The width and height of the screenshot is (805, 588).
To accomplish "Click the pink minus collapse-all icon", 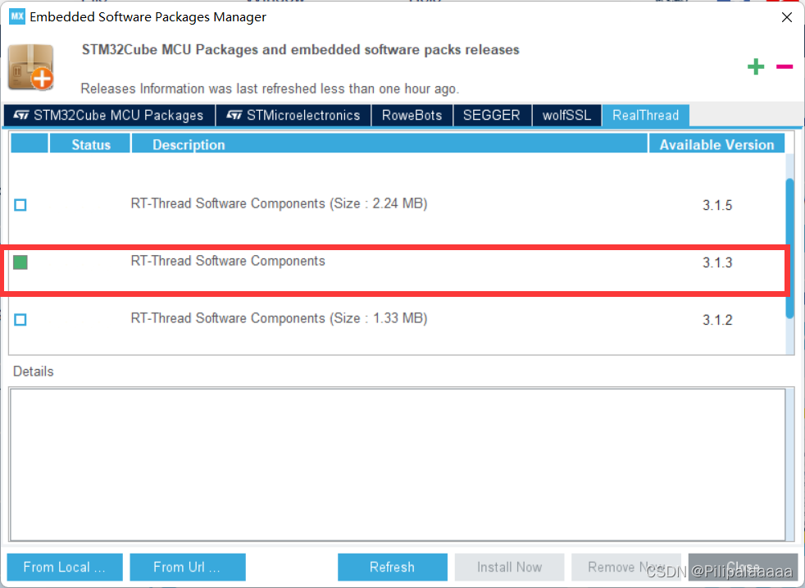I will point(785,66).
